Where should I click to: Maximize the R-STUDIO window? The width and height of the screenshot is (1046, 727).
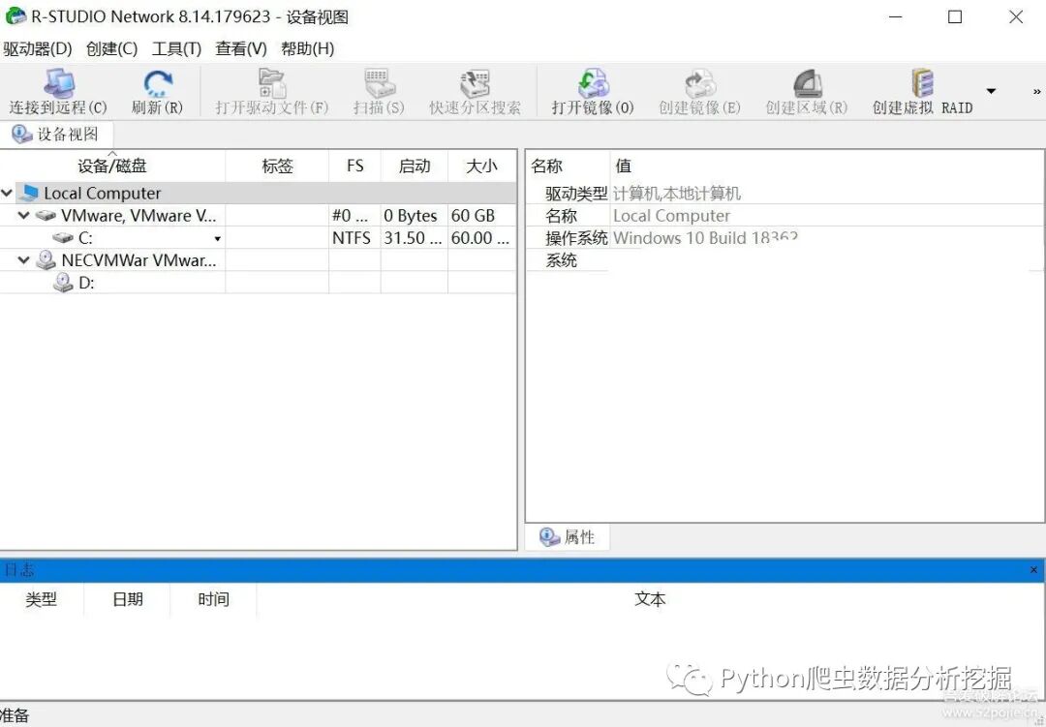pyautogui.click(x=955, y=16)
